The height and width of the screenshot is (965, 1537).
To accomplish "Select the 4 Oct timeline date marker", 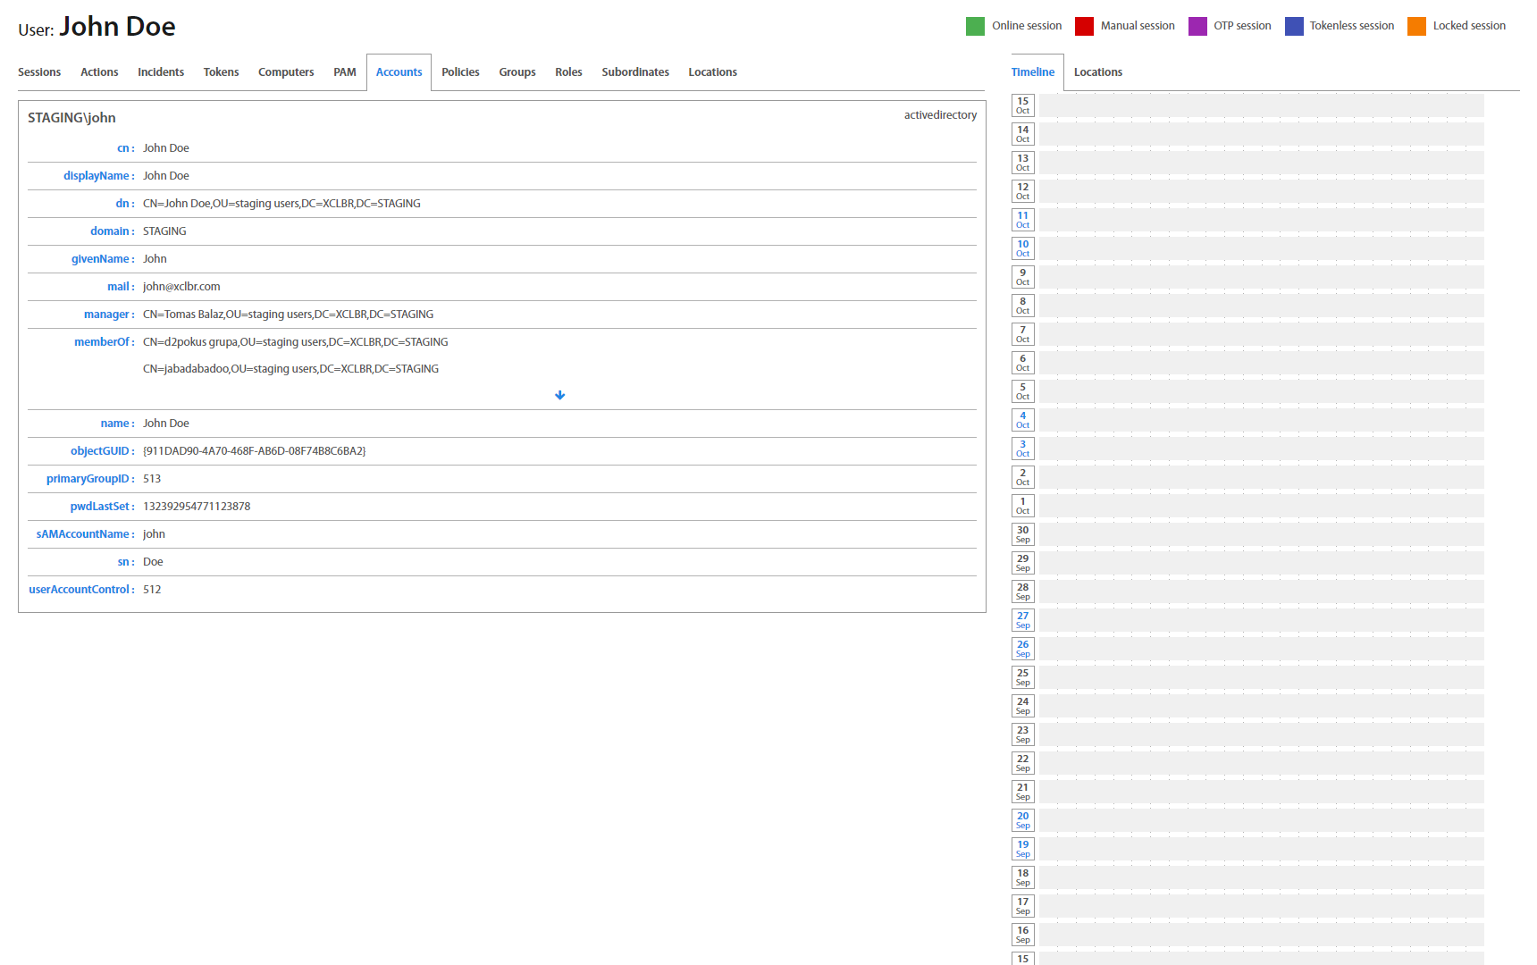I will click(1023, 420).
